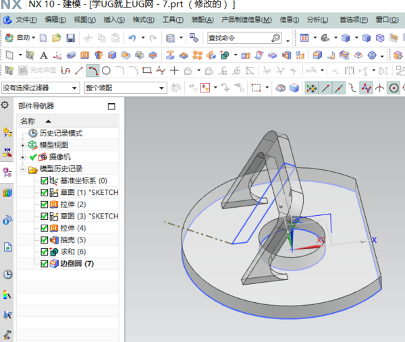
Task: Select the sketch fillet tool
Action: point(120,70)
